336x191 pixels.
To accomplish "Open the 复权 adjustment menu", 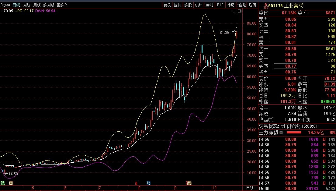I will click(167, 5).
